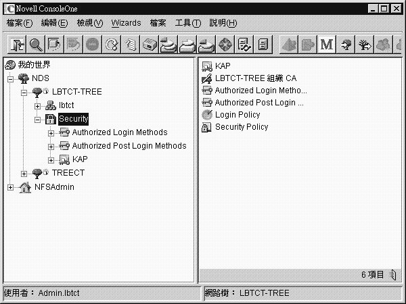This screenshot has height=304, width=406.
Task: Select Authorized Login Metho... in right pane
Action: point(261,91)
